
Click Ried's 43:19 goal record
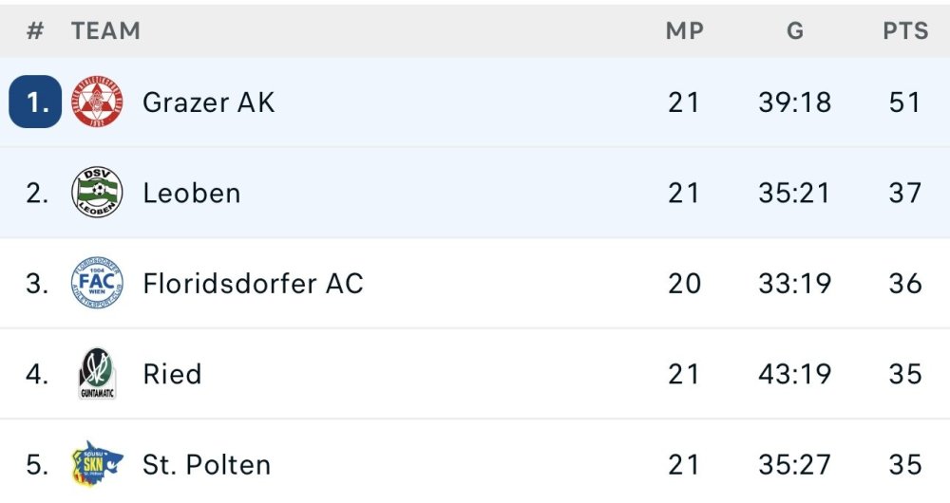click(x=795, y=374)
